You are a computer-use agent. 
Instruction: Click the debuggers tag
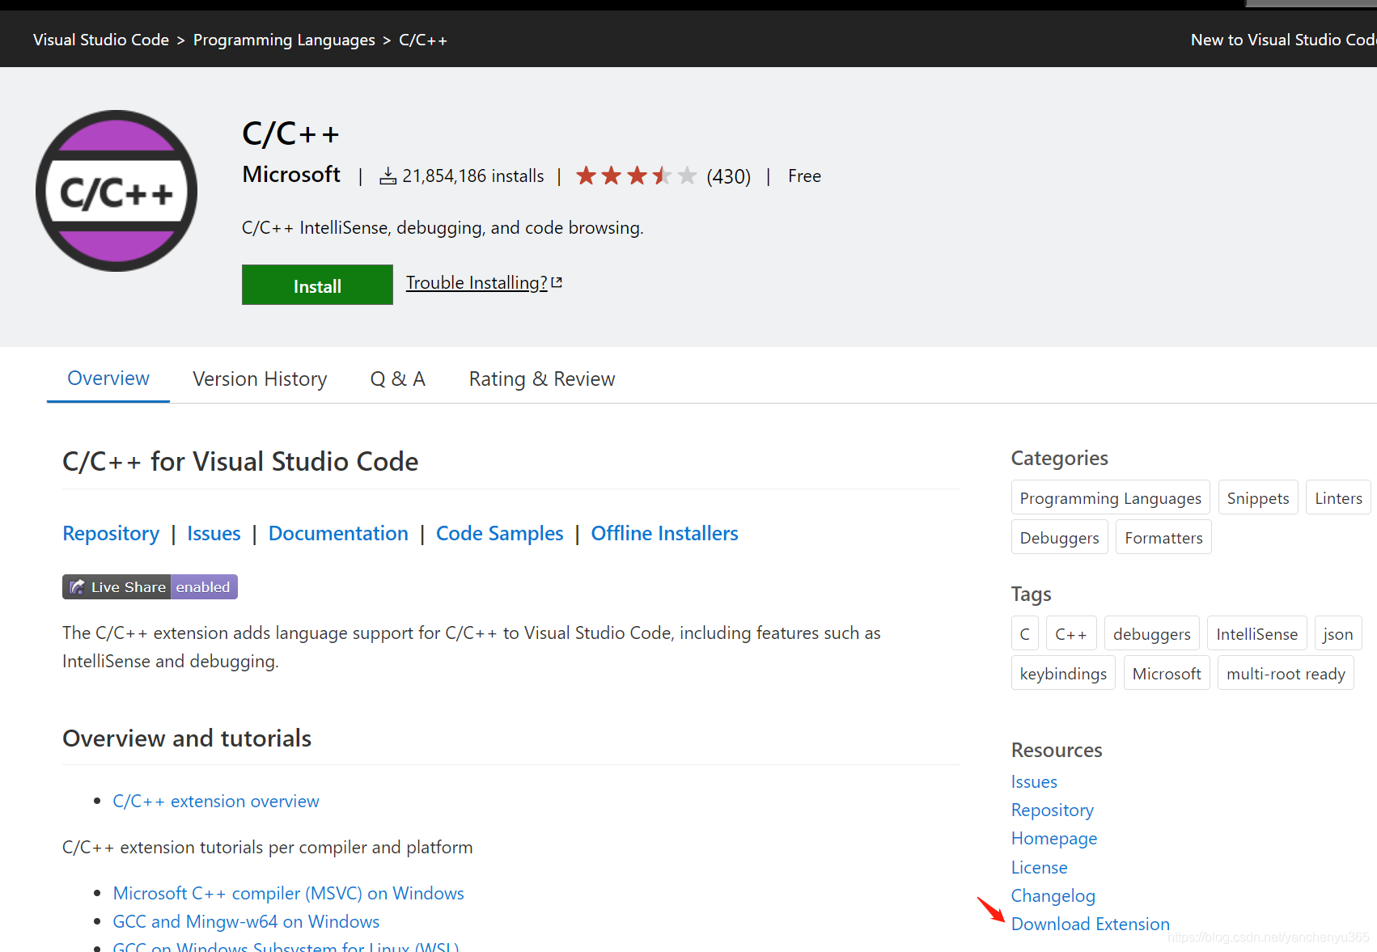click(x=1151, y=633)
